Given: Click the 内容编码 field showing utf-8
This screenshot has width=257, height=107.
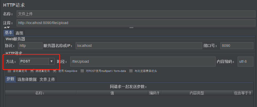Looking at the screenshot, I should coord(245,61).
